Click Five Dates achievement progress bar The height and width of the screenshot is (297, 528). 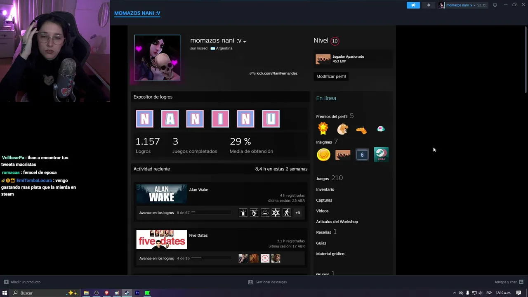[211, 258]
